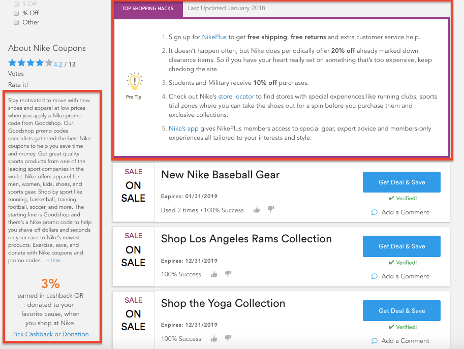This screenshot has width=464, height=349.
Task: Thumbs up the New Nike Baseball Gear deal
Action: [257, 210]
